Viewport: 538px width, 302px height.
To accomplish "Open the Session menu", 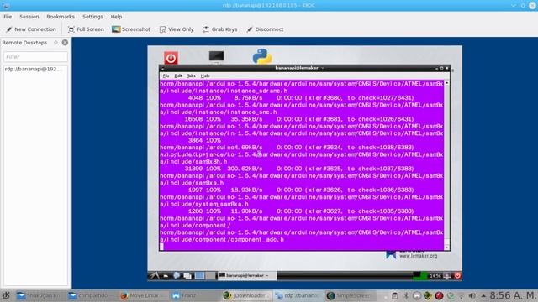I will (29, 17).
